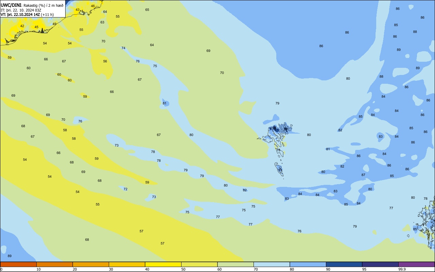Select the light blue 70–80 legend segment
The width and height of the screenshot is (435, 272).
tap(272, 264)
